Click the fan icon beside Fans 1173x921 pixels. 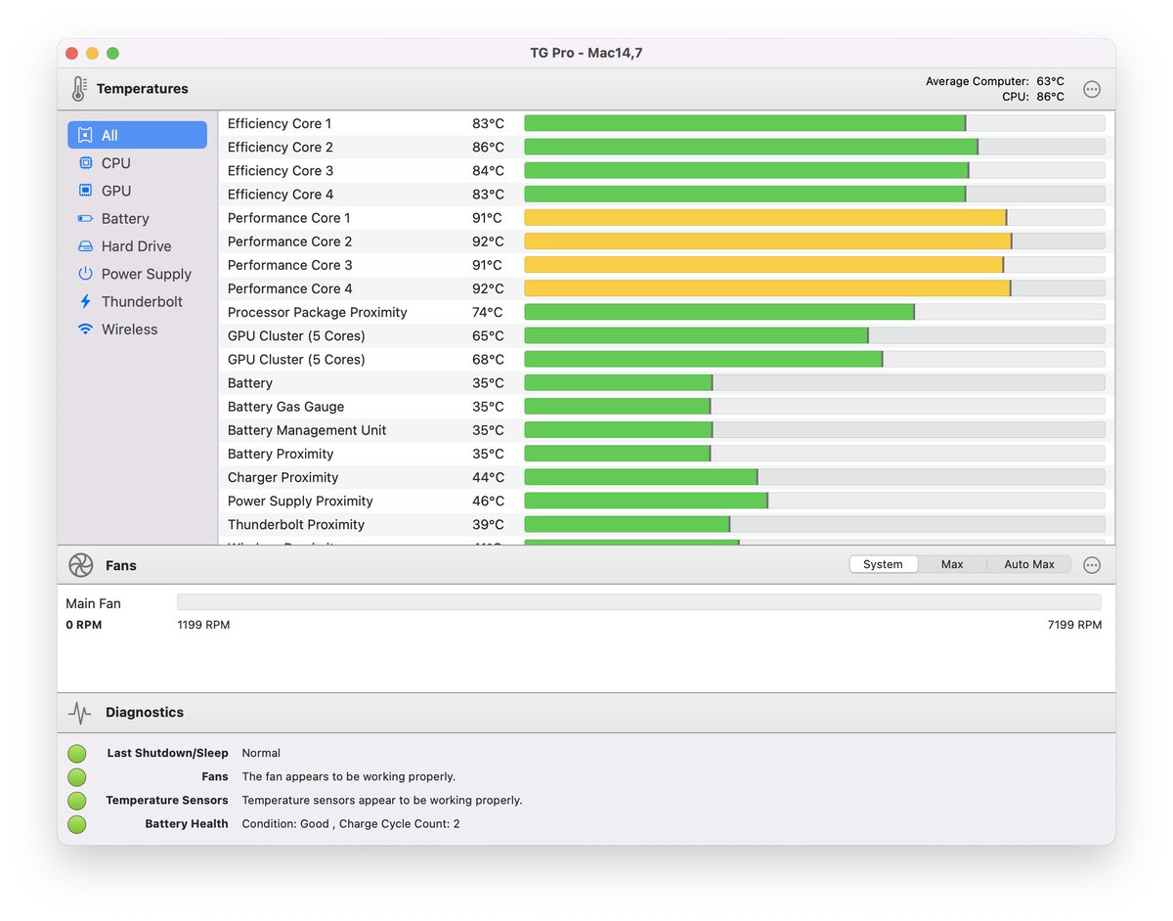pos(81,565)
